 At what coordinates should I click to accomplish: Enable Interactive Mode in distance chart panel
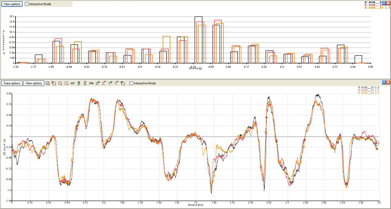(131, 83)
